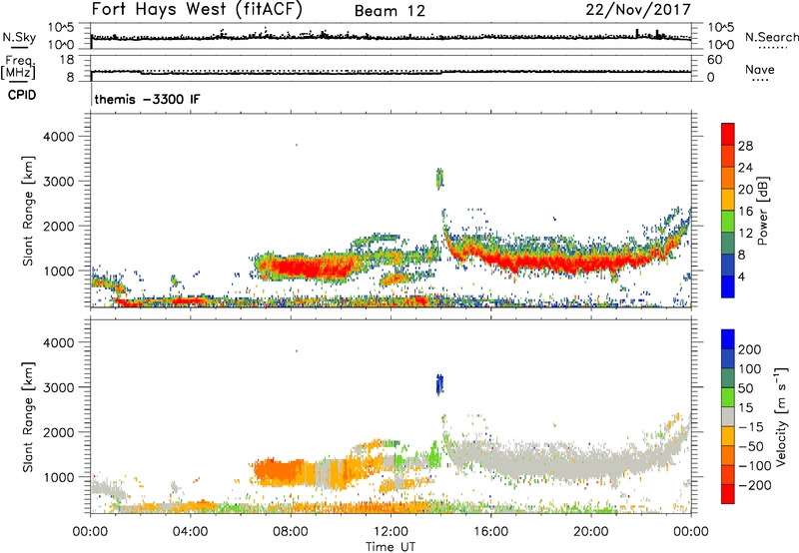The height and width of the screenshot is (553, 799).
Task: Click the '4' tick on Power colorbar
Action: (x=742, y=276)
